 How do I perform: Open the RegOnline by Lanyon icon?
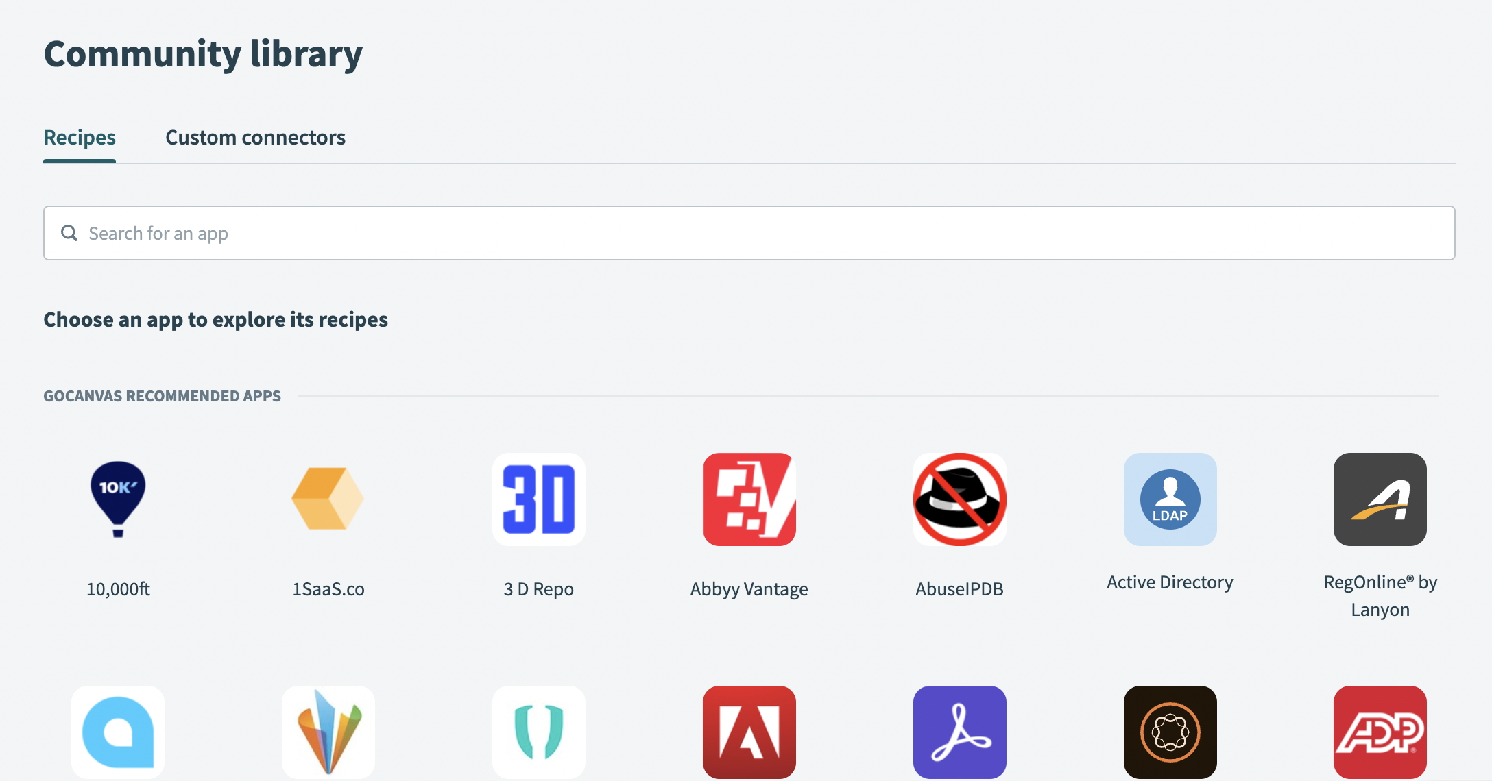(x=1380, y=499)
